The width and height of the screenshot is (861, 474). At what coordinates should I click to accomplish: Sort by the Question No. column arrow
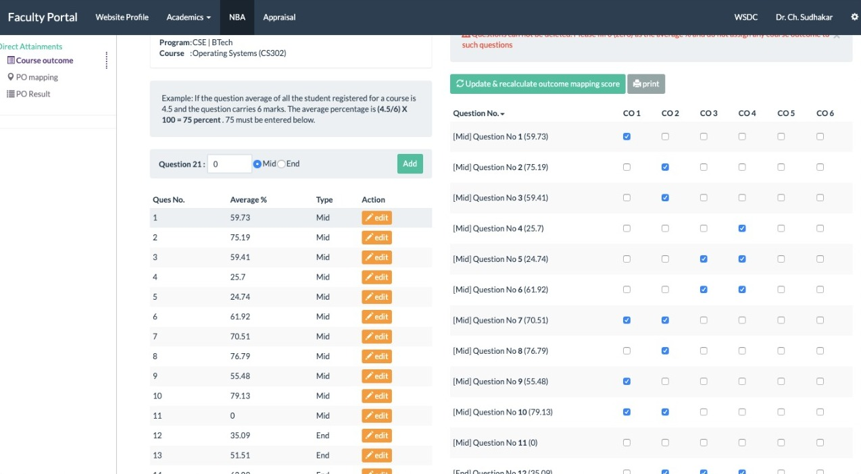(503, 114)
